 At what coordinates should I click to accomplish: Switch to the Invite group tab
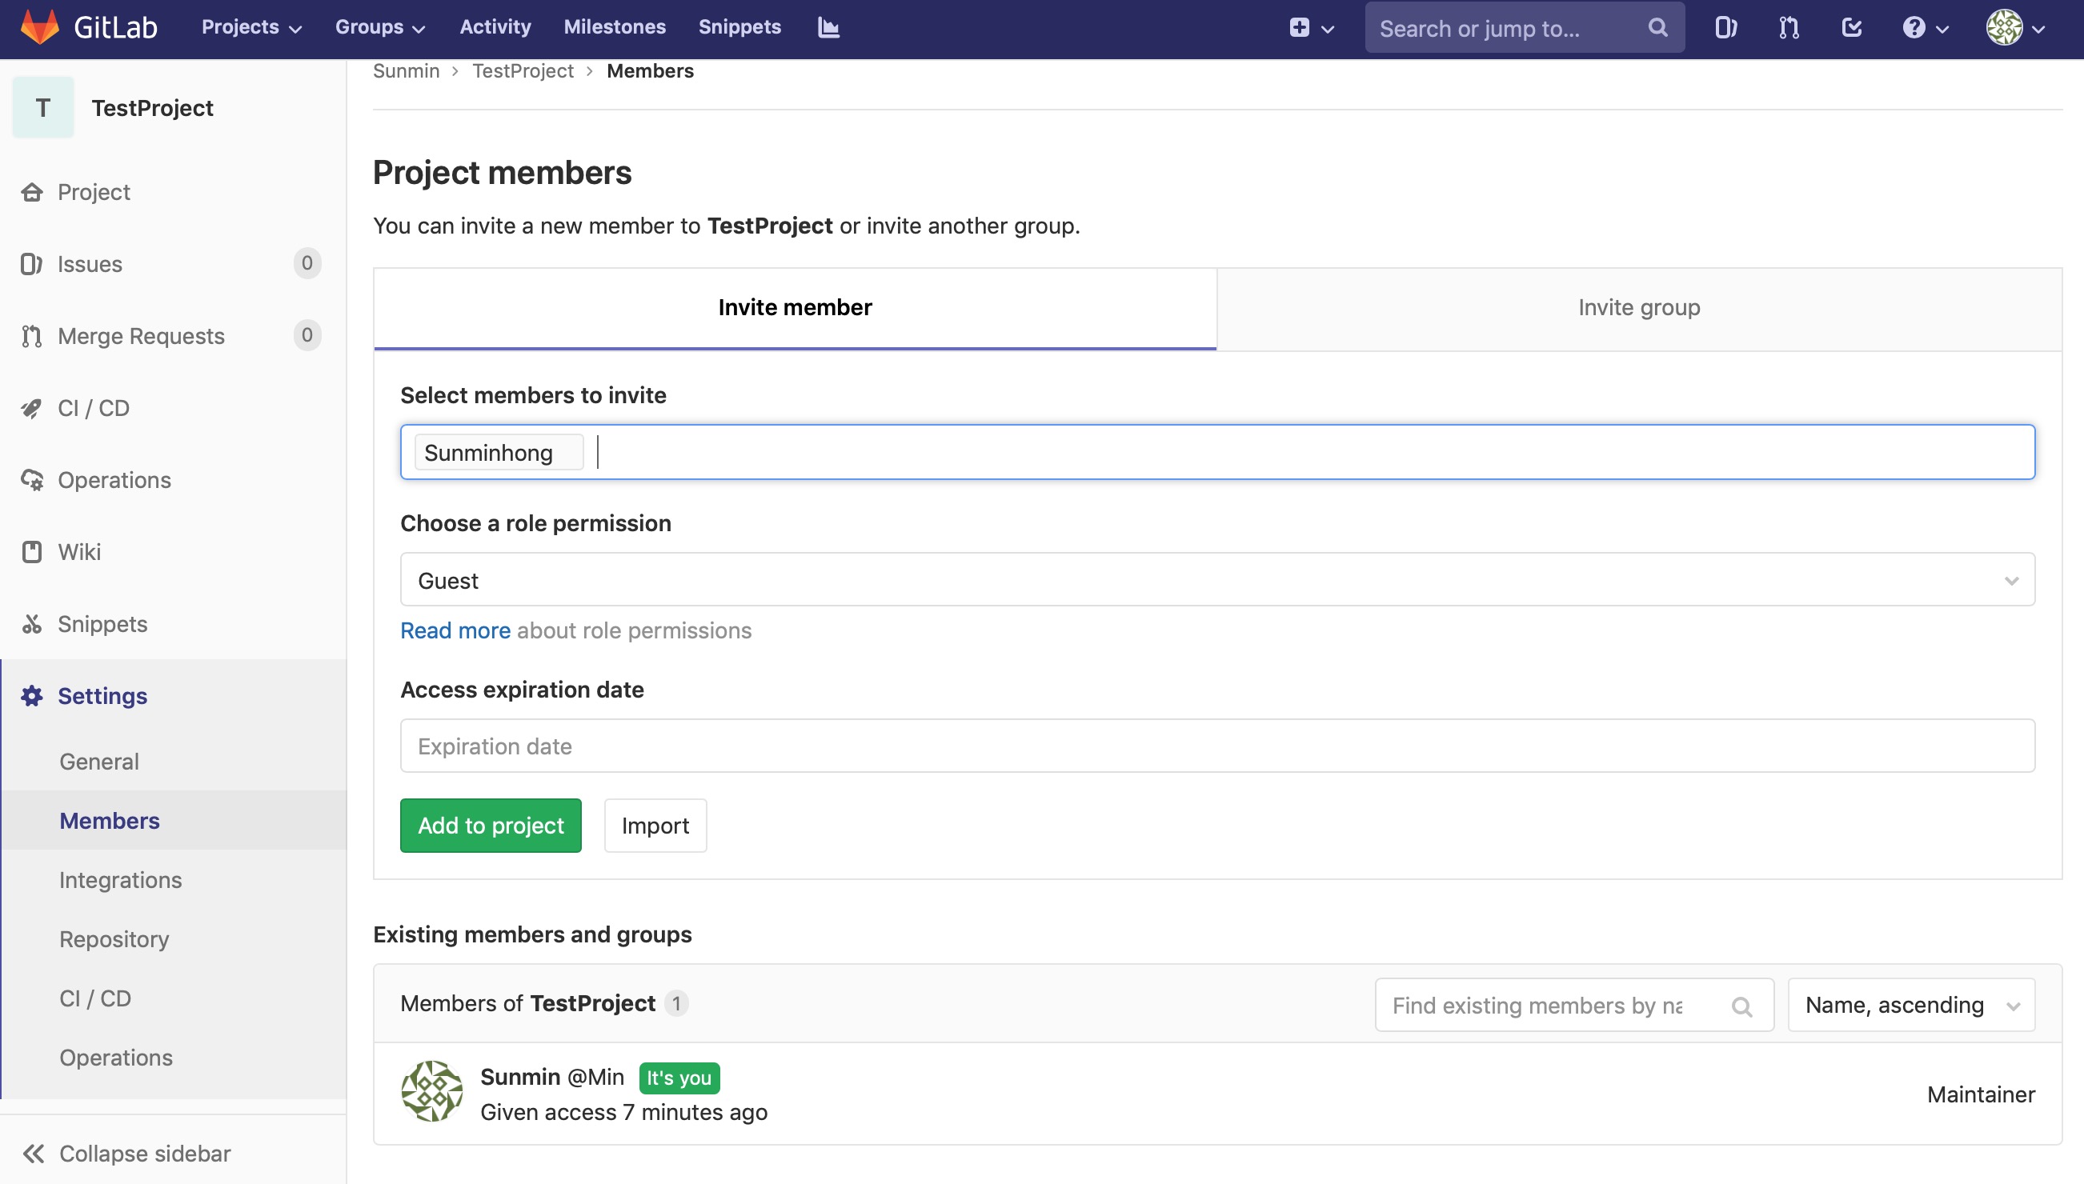point(1638,307)
